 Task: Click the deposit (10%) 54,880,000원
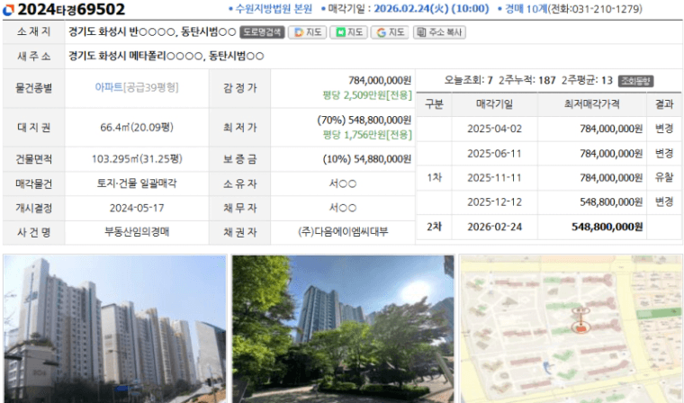coord(367,159)
